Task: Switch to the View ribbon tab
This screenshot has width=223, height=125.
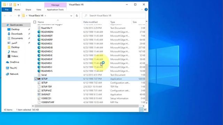Action: (39, 10)
